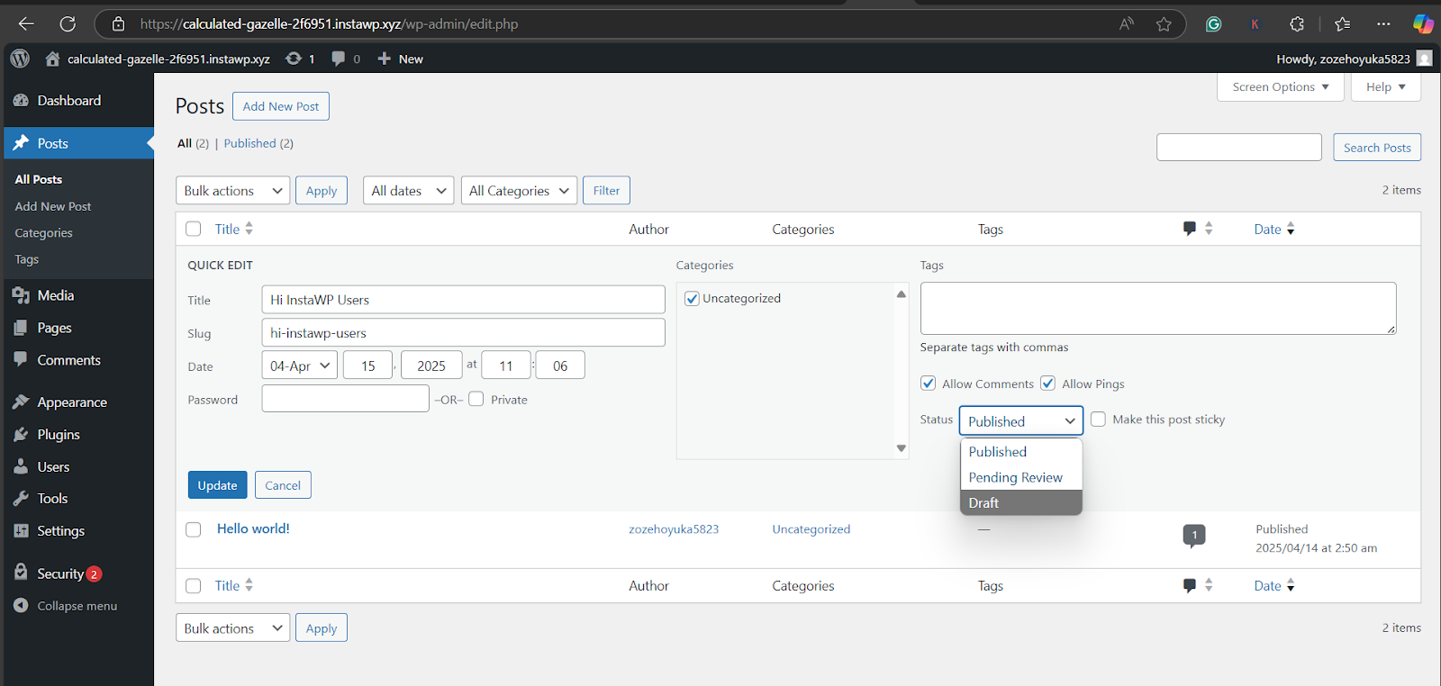Open the site information lock icon
The image size is (1441, 686).
point(118,23)
